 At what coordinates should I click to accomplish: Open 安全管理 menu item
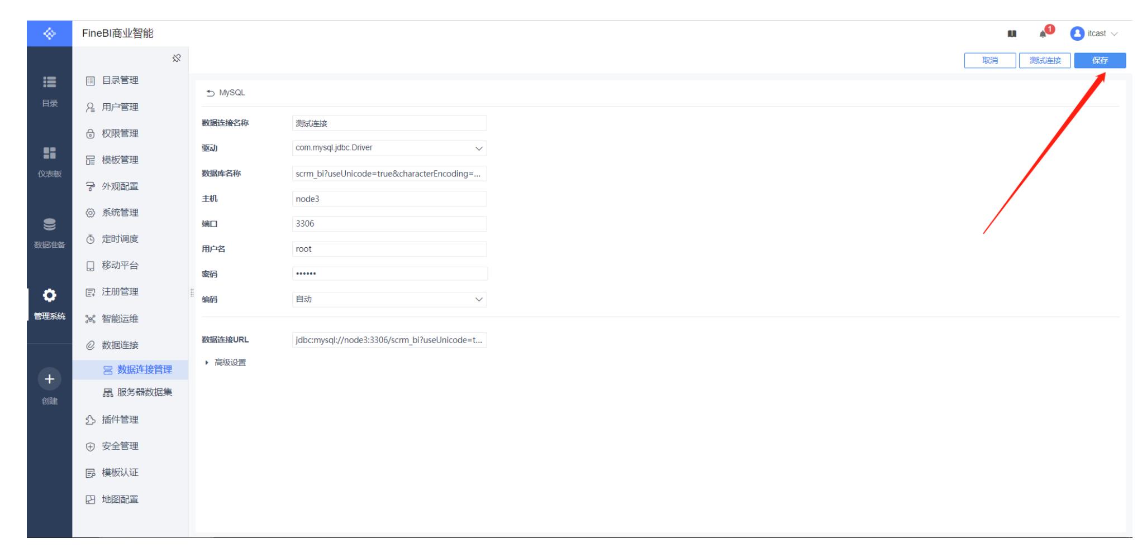click(130, 446)
